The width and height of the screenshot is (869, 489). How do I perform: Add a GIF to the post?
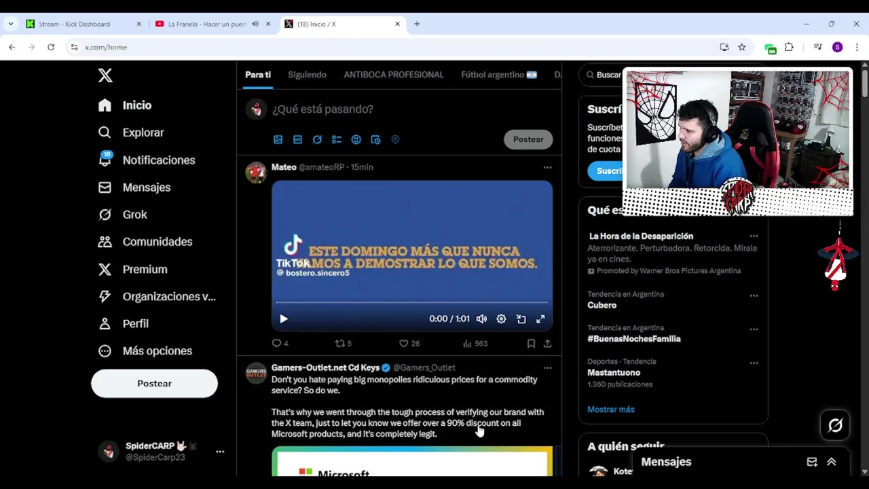[x=297, y=139]
